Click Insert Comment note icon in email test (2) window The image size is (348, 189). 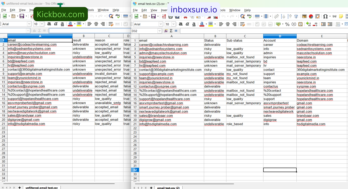341,16
